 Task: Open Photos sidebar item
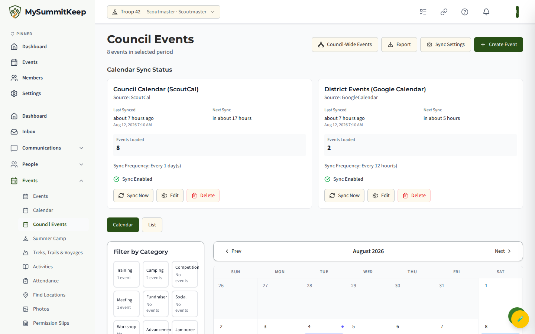53,309
